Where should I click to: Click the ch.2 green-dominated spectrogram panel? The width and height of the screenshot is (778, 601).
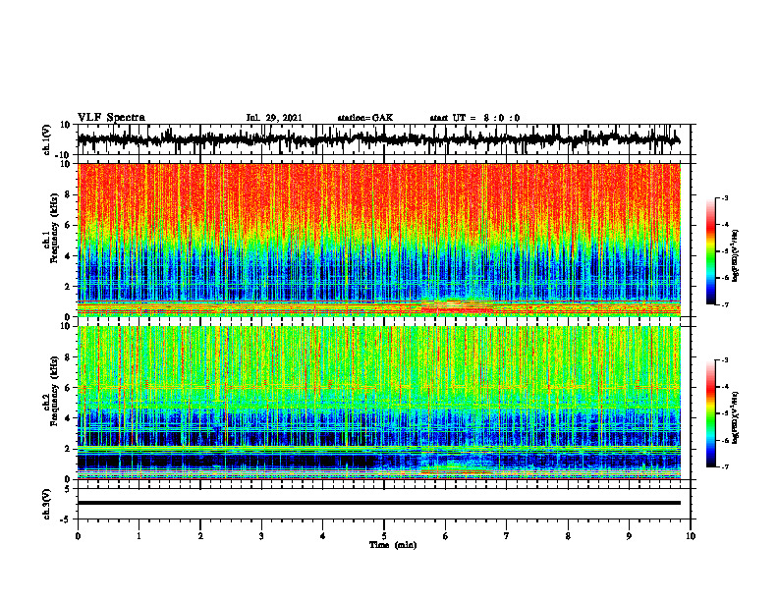coord(378,403)
